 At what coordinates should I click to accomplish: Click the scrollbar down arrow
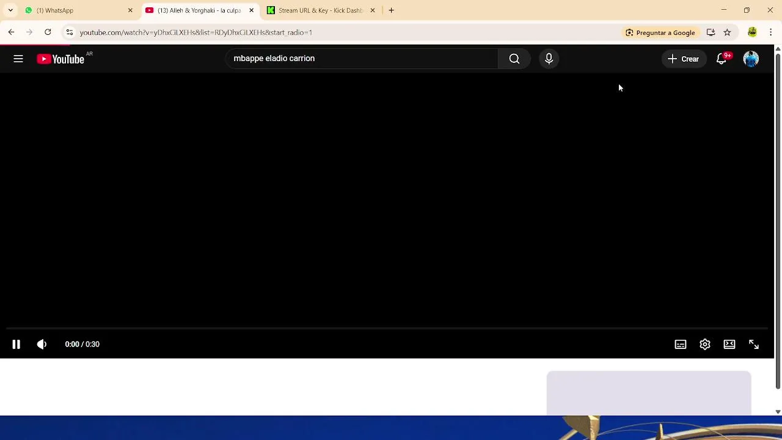tap(778, 412)
